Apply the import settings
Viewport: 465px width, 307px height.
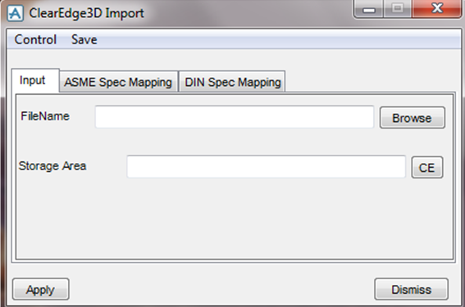click(x=41, y=289)
